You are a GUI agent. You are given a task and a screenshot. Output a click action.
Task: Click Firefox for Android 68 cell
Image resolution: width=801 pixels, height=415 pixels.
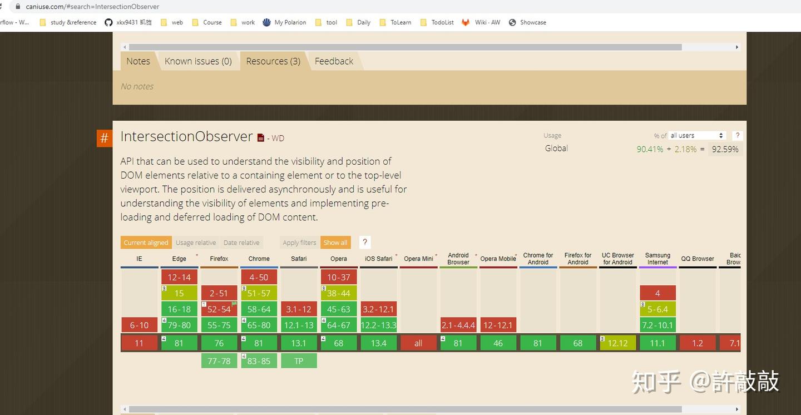pos(578,343)
